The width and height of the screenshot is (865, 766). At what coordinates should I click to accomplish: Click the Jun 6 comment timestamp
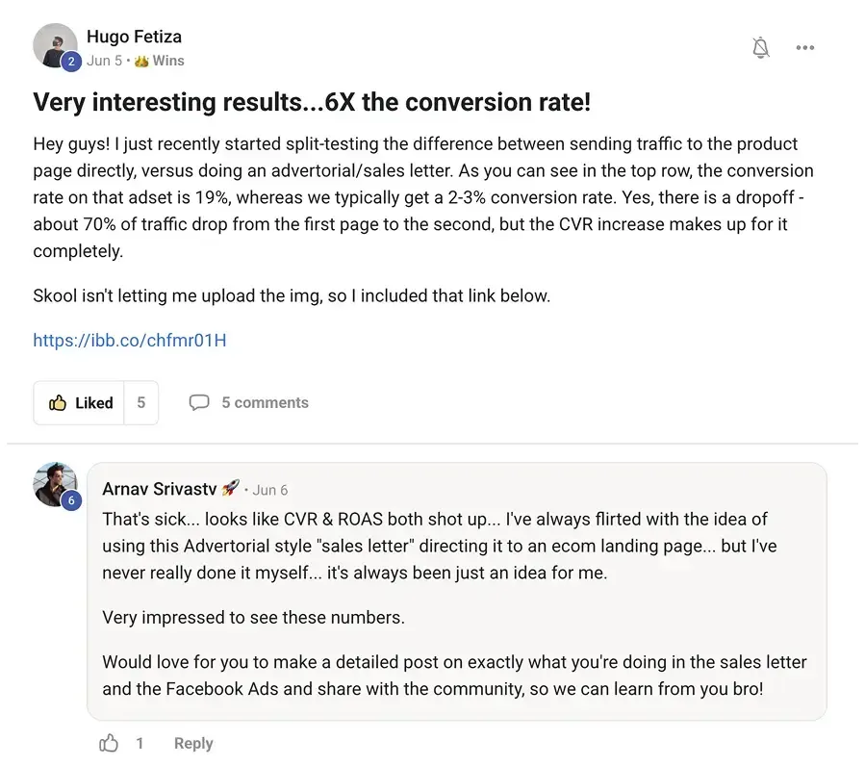[x=270, y=490]
